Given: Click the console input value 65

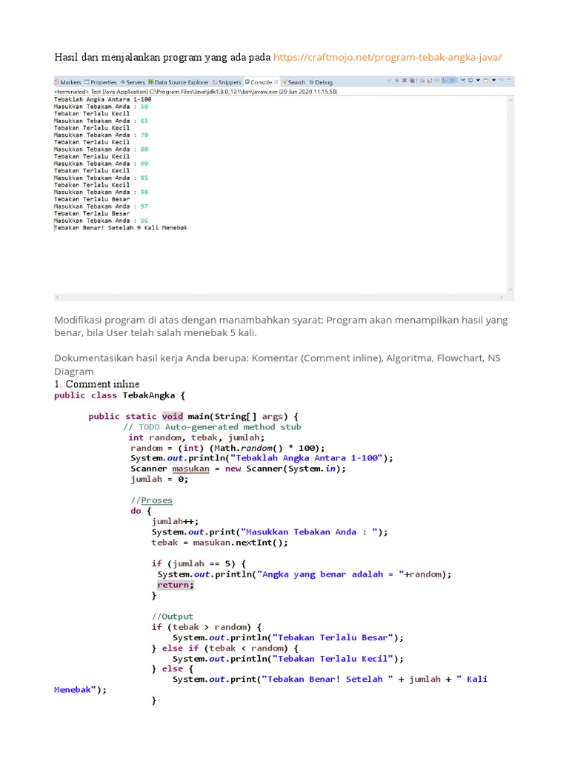Looking at the screenshot, I should coord(144,121).
